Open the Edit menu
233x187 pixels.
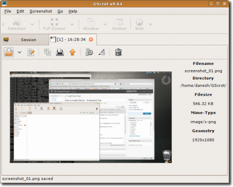pyautogui.click(x=21, y=11)
